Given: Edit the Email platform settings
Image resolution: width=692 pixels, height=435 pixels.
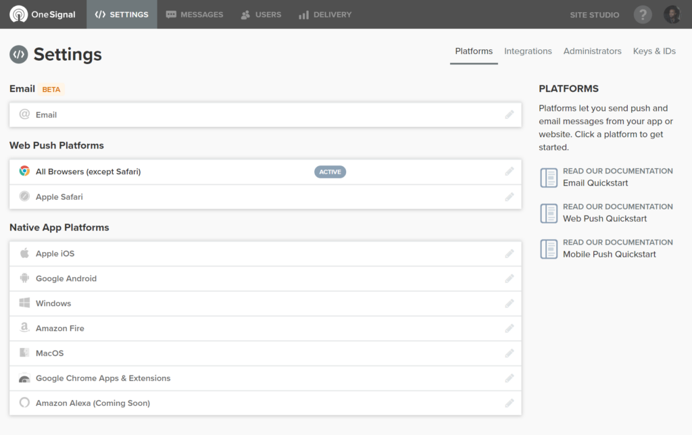Looking at the screenshot, I should (510, 114).
